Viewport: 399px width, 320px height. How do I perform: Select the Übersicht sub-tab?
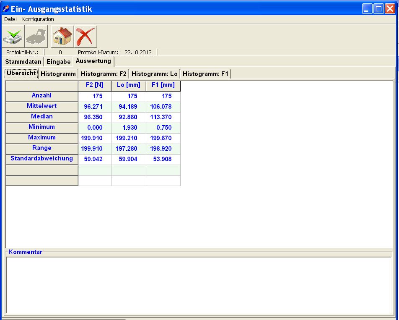coord(21,73)
